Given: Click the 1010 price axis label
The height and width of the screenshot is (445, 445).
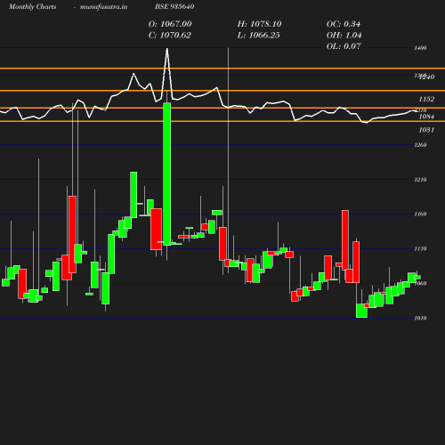Looking at the screenshot, I should click(x=420, y=318).
